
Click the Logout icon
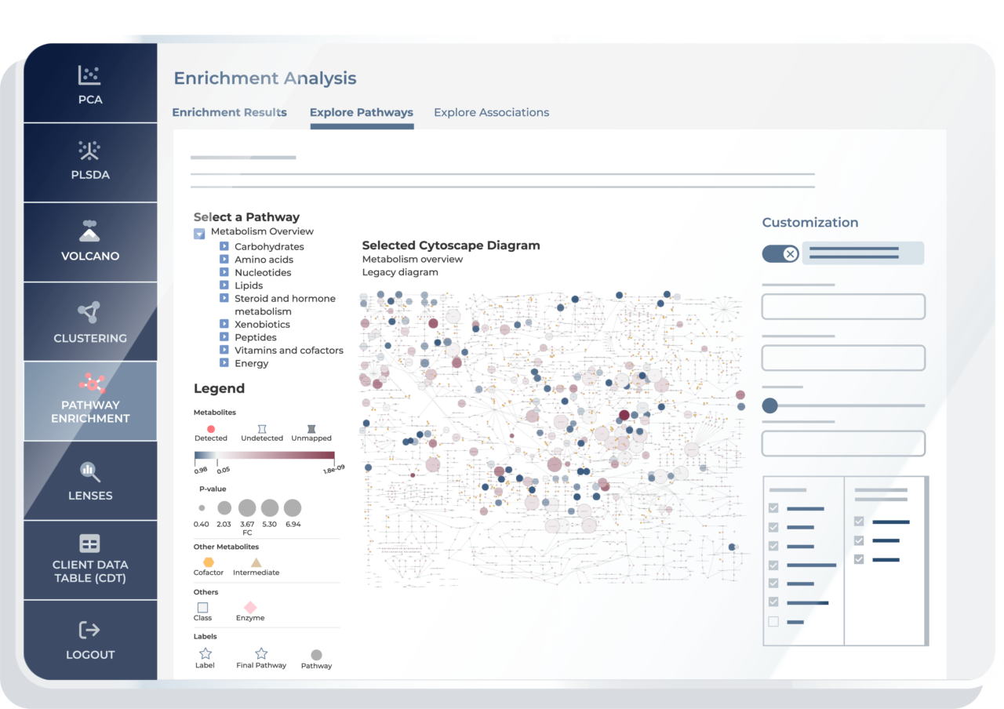tap(90, 638)
